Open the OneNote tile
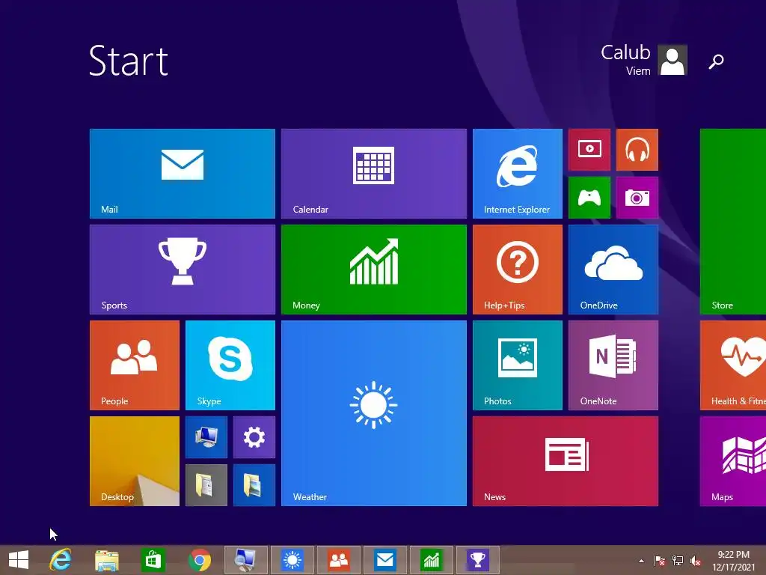This screenshot has height=575, width=766. click(x=613, y=365)
